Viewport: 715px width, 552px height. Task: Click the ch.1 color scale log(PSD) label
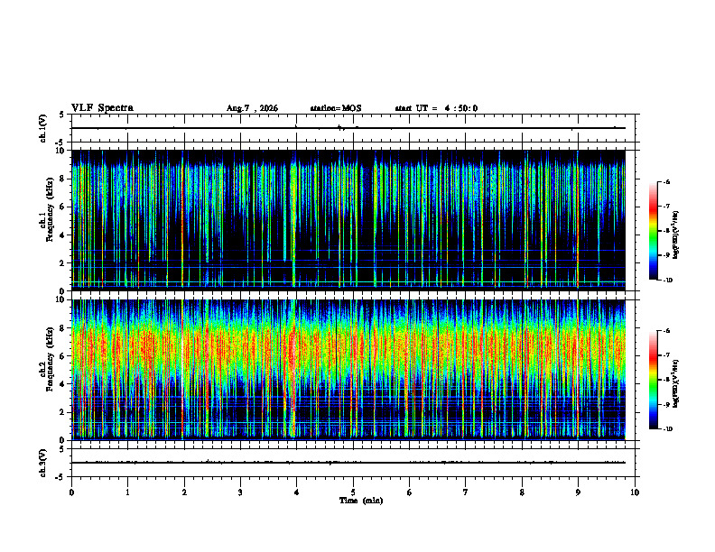676,235
